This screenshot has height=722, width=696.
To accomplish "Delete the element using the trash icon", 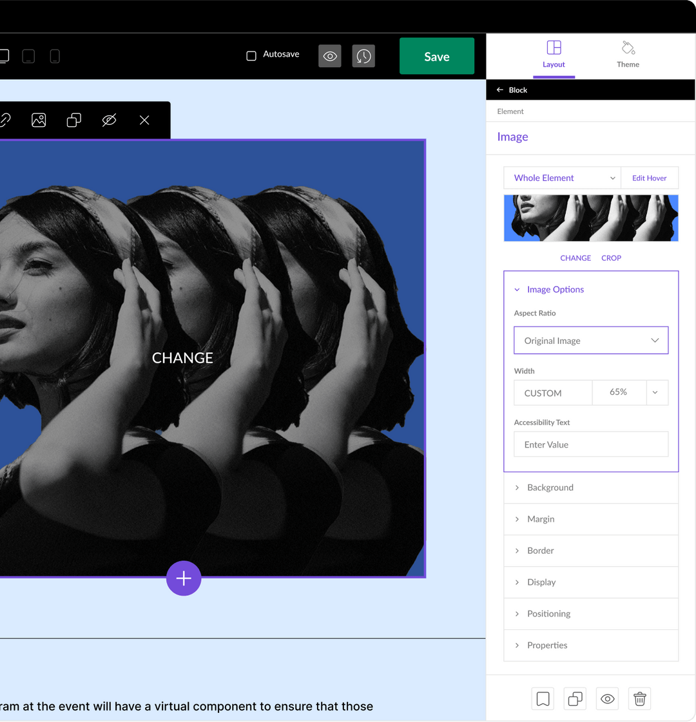I will click(639, 698).
